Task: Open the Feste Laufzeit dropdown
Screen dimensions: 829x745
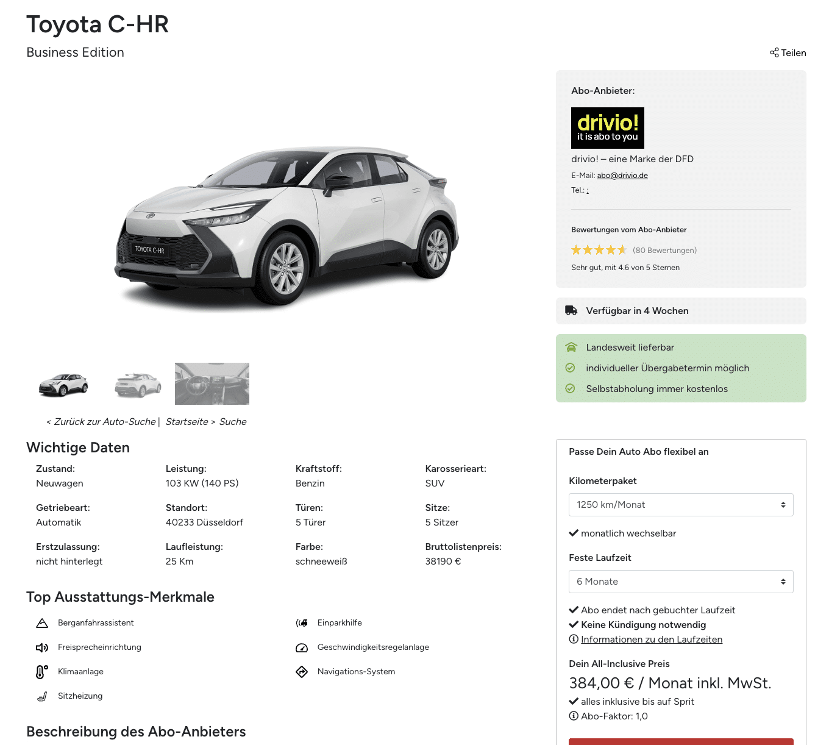Action: [x=681, y=582]
